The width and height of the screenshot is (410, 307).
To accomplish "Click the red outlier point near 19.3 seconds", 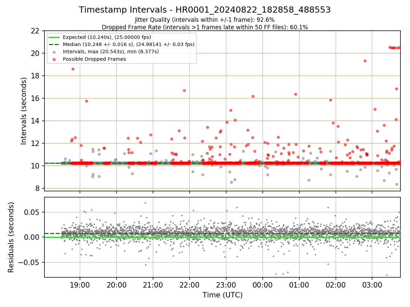I will click(365, 61).
